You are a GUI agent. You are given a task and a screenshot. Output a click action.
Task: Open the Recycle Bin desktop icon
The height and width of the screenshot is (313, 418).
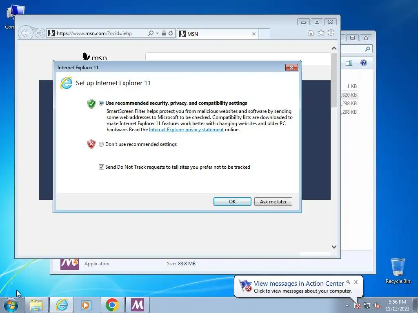click(398, 271)
